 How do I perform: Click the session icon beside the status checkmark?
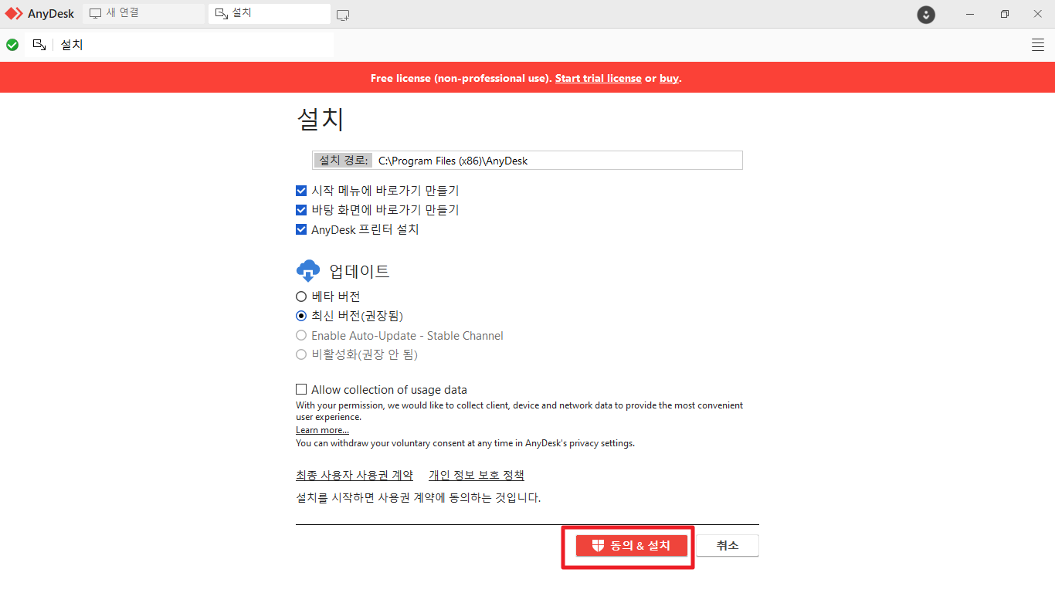click(39, 44)
